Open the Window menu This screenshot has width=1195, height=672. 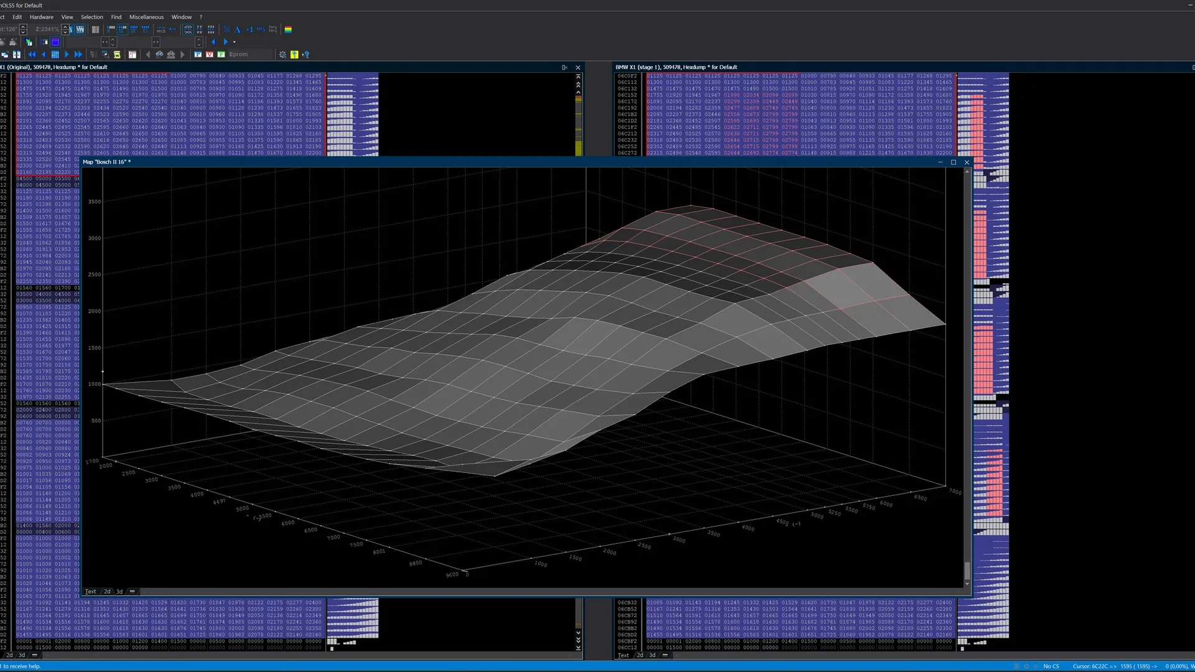pos(182,17)
